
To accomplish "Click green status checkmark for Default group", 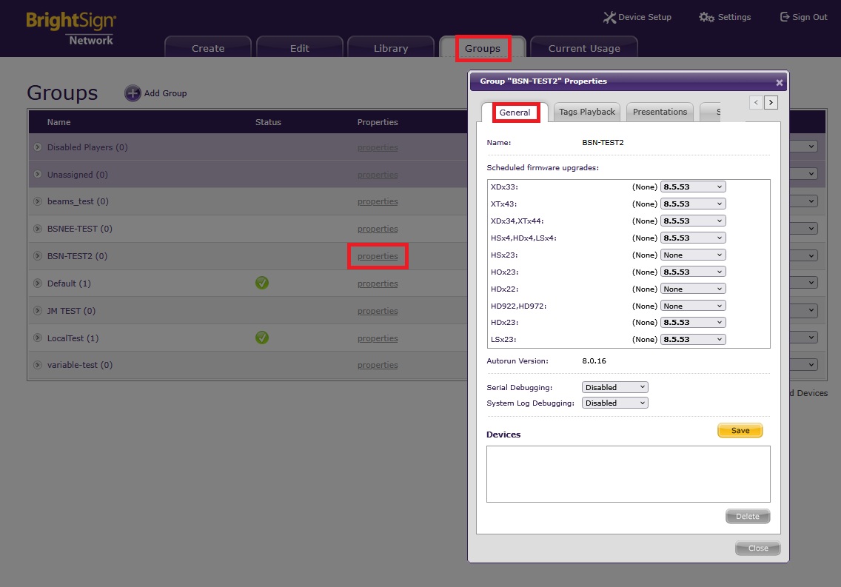I will [262, 283].
